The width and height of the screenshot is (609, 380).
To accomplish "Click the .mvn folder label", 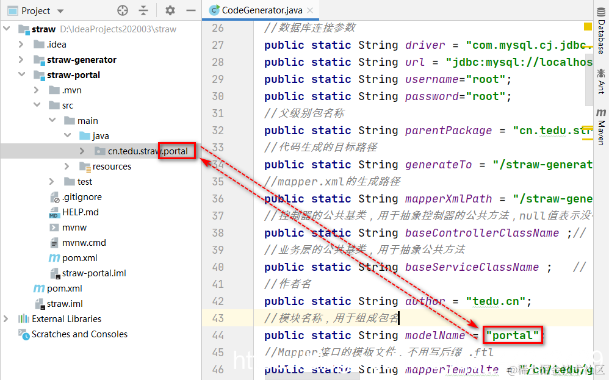I will click(72, 90).
